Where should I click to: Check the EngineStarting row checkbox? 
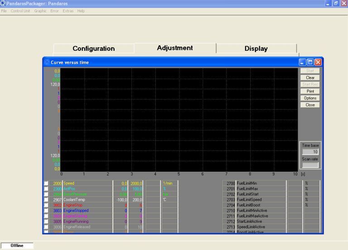(x=46, y=216)
